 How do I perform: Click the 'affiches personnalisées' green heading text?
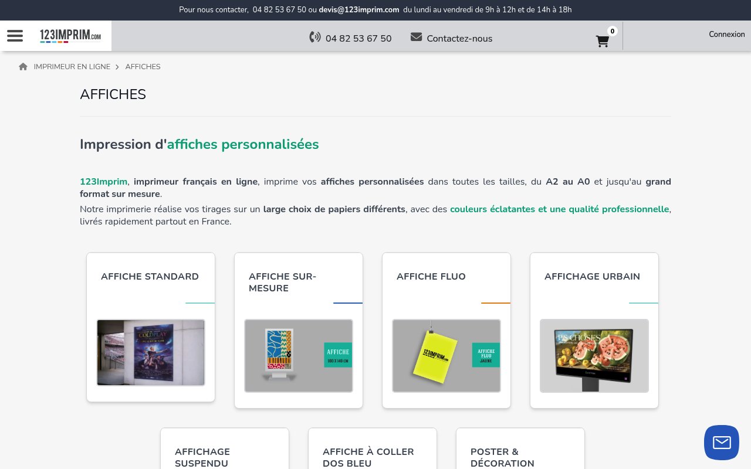click(243, 144)
